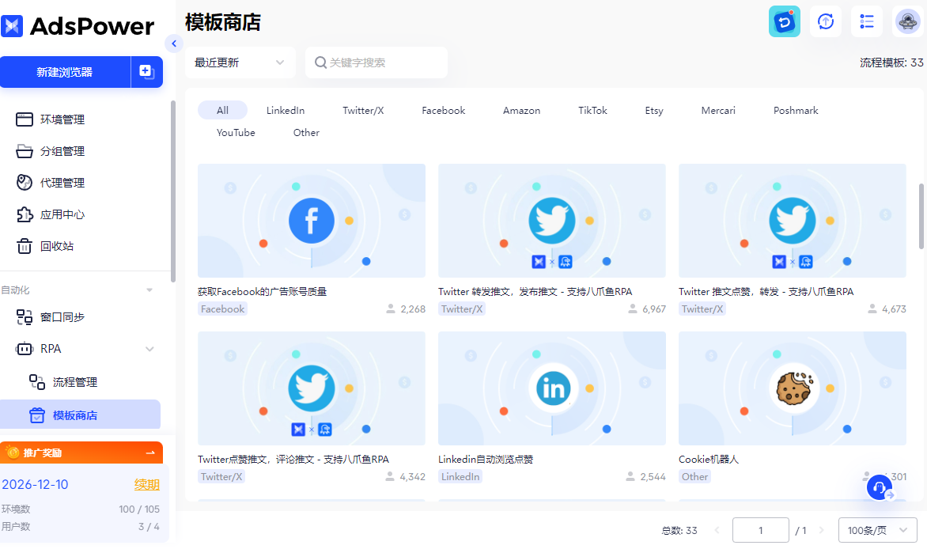This screenshot has width=927, height=549.
Task: Open the 最近更新 sort dropdown
Action: [240, 62]
